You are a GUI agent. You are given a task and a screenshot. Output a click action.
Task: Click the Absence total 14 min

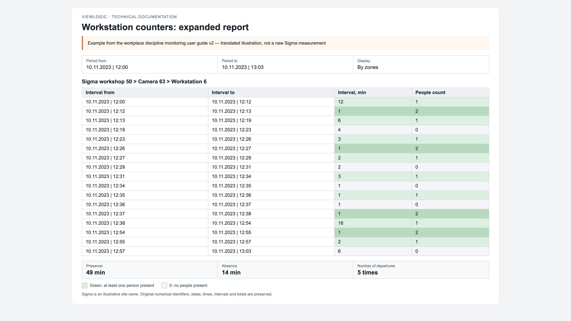point(231,273)
